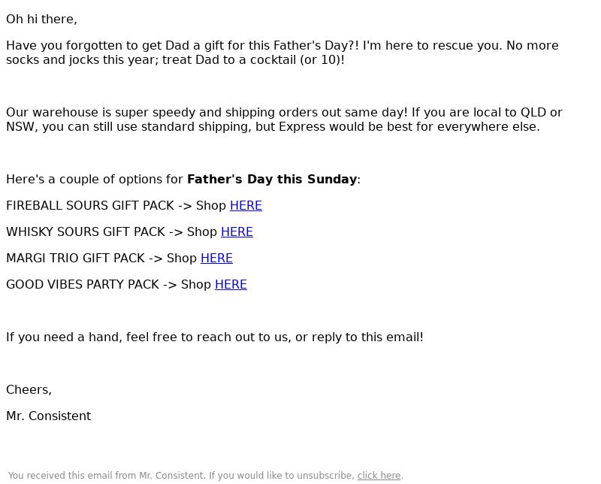Screen dimensions: 601x484
Task: Click the 'Here's a couple of options for' text
Action: point(95,179)
